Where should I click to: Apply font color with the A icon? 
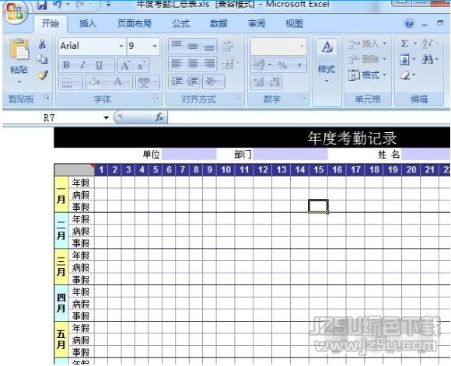click(117, 82)
